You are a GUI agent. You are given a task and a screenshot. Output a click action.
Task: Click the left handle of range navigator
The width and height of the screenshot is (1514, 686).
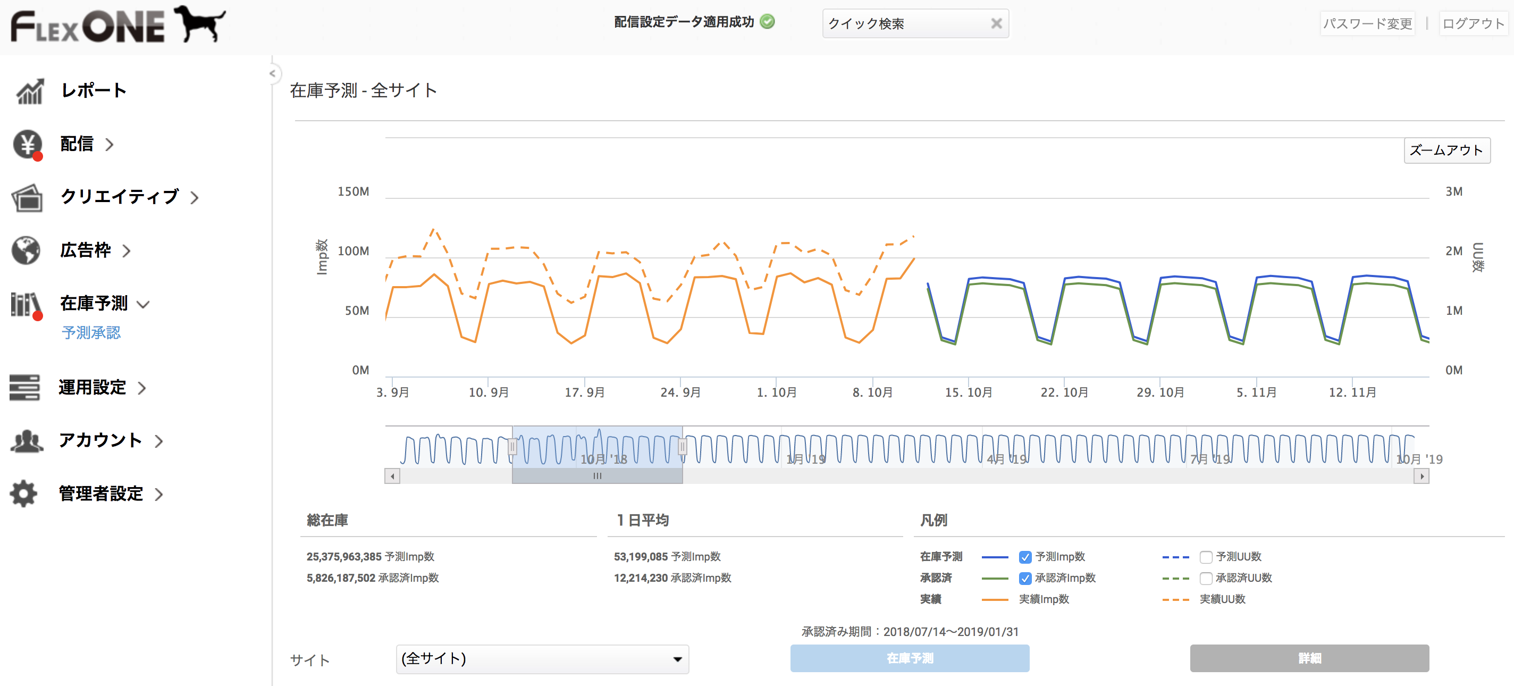pos(512,447)
